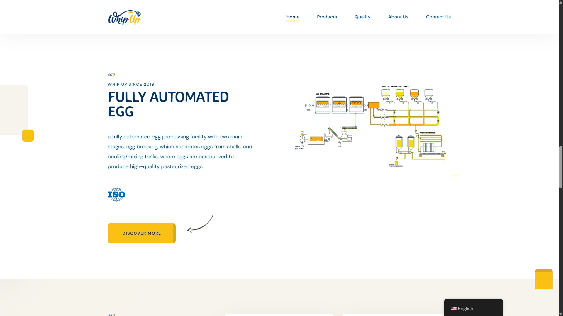Click the Whip Up logo in header

click(x=125, y=18)
